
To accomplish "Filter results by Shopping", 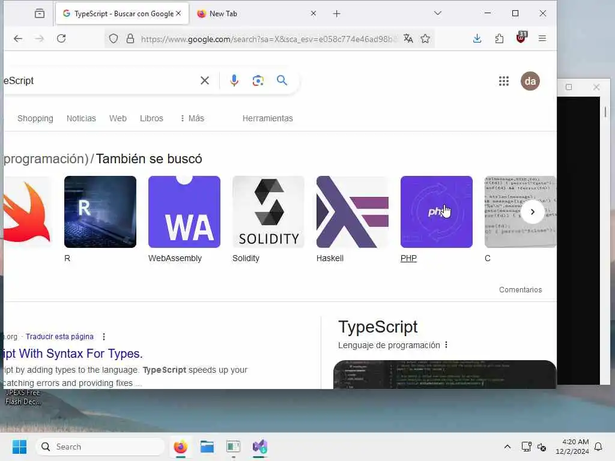I will (35, 118).
